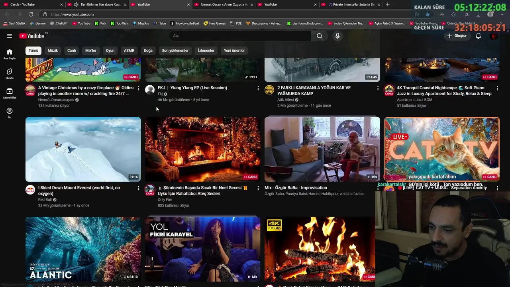This screenshot has width=510, height=287.
Task: Start voice search with the microphone icon
Action: coord(337,36)
